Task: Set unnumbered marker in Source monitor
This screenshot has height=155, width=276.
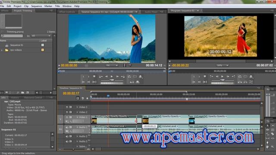Action: pos(94,77)
